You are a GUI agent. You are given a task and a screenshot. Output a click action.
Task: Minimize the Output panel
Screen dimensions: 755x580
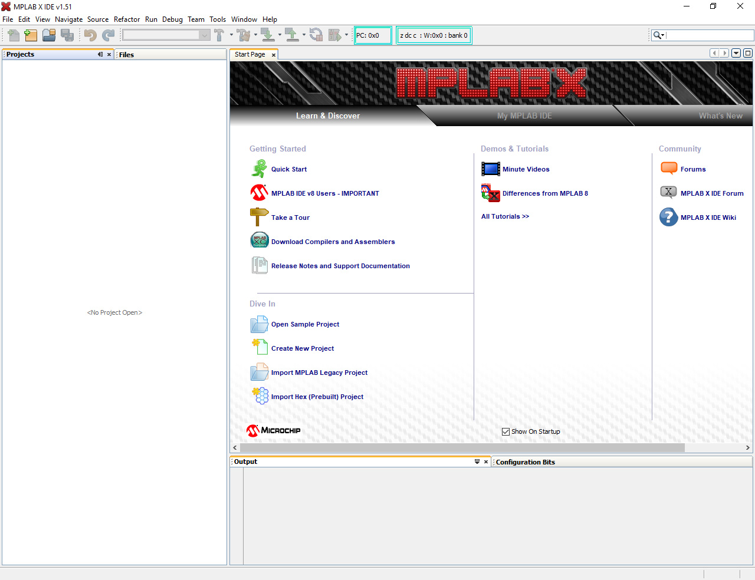click(477, 462)
